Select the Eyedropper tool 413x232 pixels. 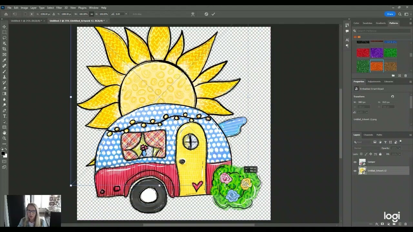[x=4, y=60]
